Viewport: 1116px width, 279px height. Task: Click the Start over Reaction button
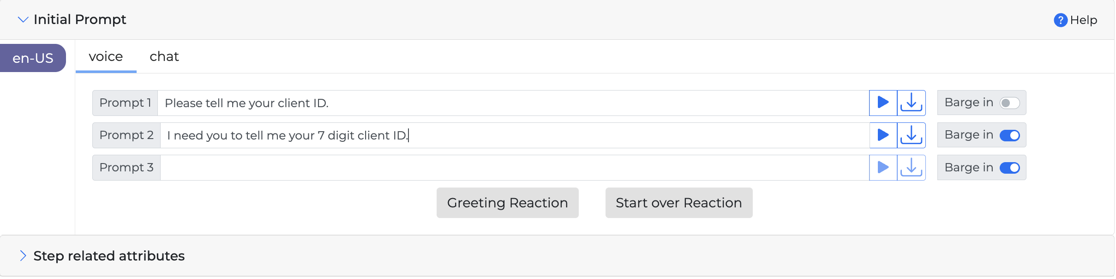click(x=678, y=203)
